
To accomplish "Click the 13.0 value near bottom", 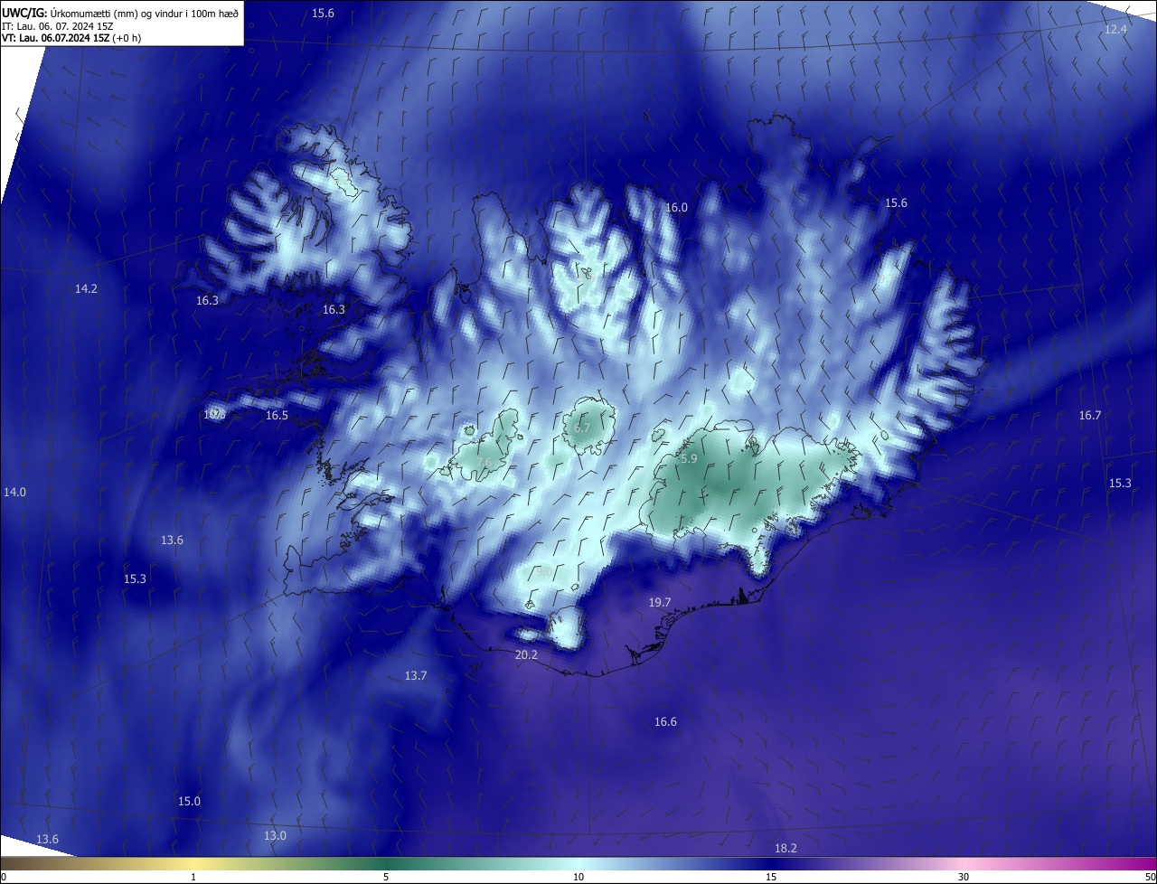I will point(275,835).
